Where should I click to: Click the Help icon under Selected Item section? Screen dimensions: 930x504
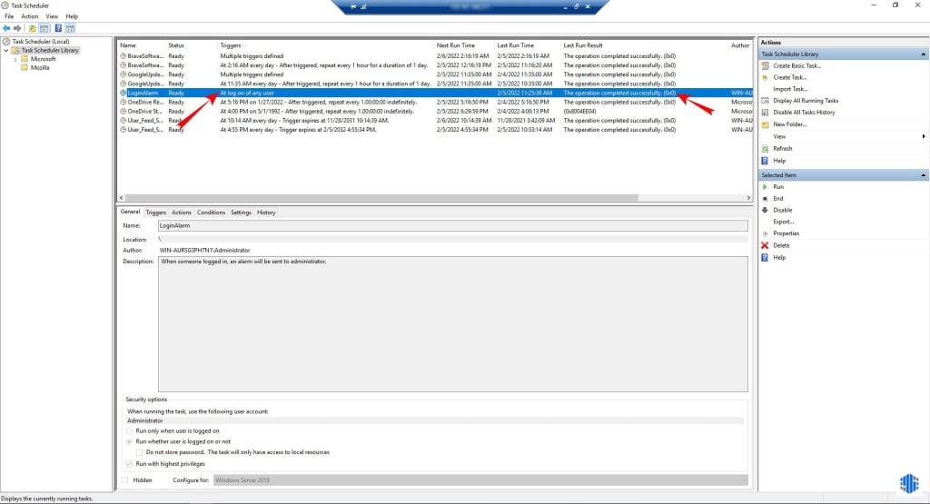pyautogui.click(x=765, y=257)
